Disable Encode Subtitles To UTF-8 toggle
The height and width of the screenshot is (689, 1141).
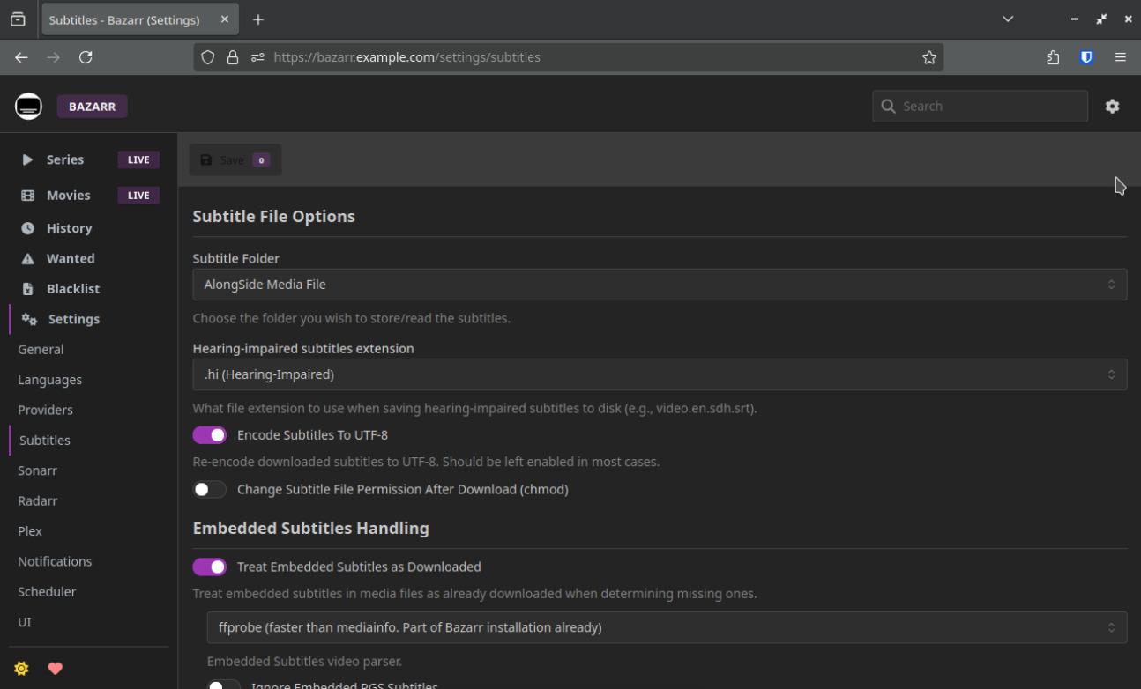coord(210,435)
